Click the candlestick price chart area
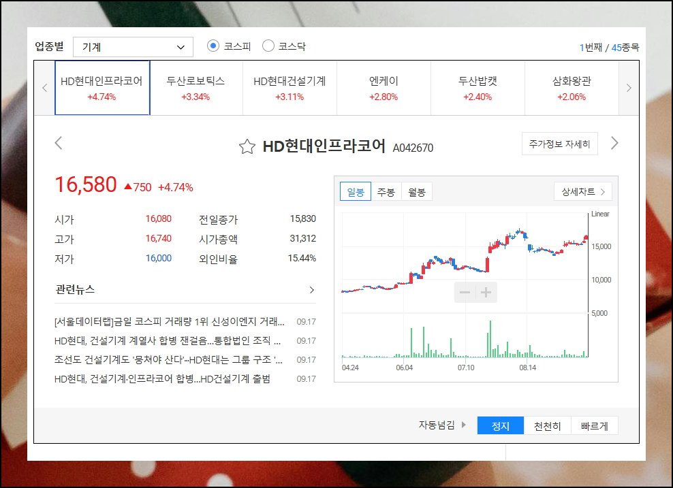The width and height of the screenshot is (673, 488). (x=465, y=263)
